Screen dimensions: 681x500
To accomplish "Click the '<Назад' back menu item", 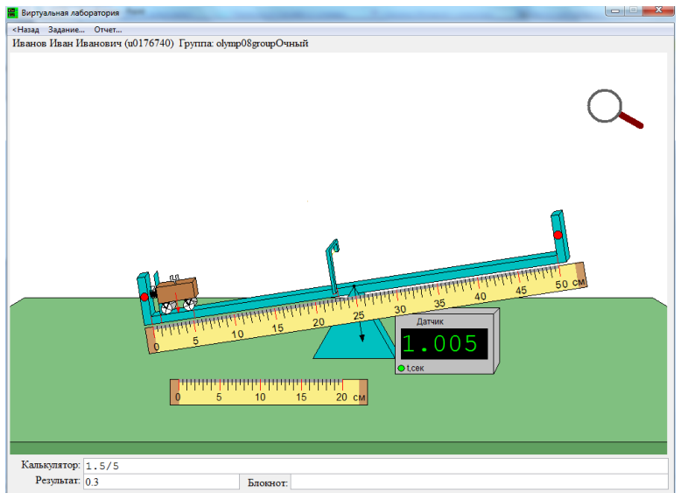I will point(25,30).
